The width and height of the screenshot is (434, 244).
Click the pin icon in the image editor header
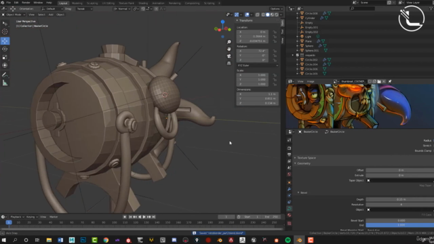click(x=390, y=81)
